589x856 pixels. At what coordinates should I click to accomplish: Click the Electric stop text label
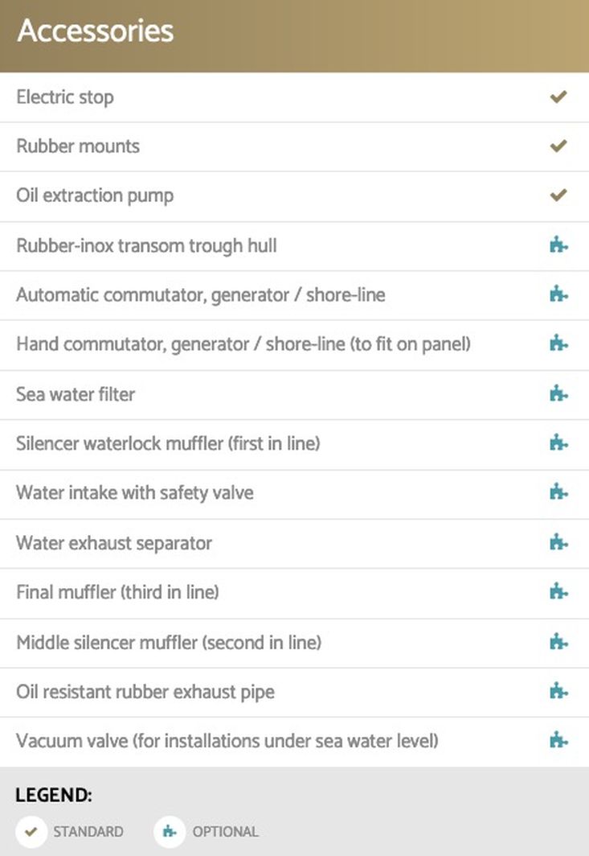65,97
